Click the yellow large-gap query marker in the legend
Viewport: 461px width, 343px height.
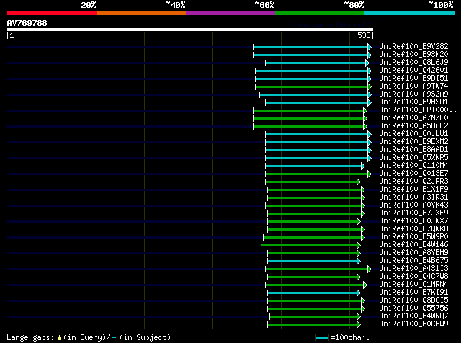pos(59,338)
